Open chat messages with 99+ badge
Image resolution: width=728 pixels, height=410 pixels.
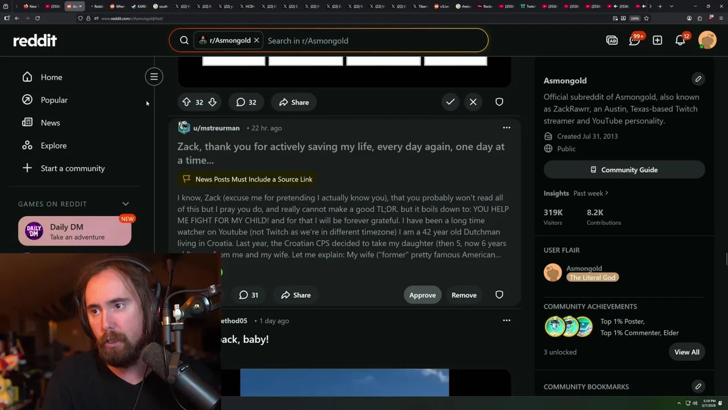pyautogui.click(x=635, y=40)
